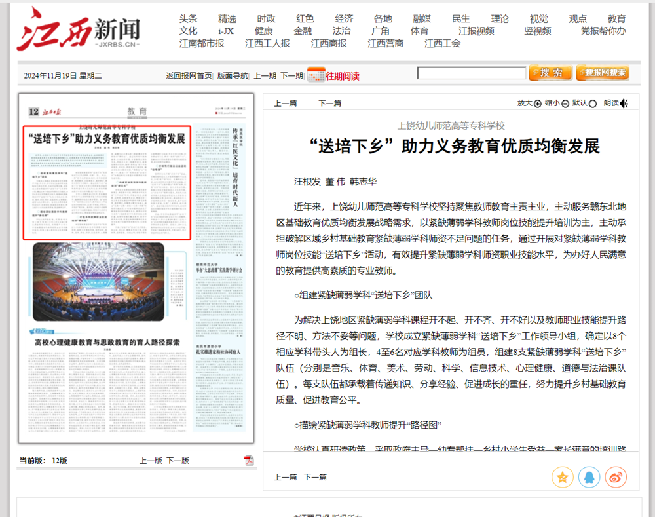Viewport: 655px width, 517px height.
Task: Open the 时政 navigation menu item
Action: coord(266,19)
